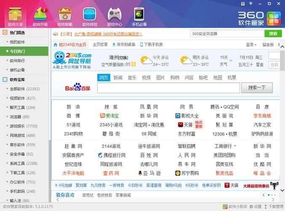
Task: Select 视频软件 (827) category
Action: coord(24,98)
